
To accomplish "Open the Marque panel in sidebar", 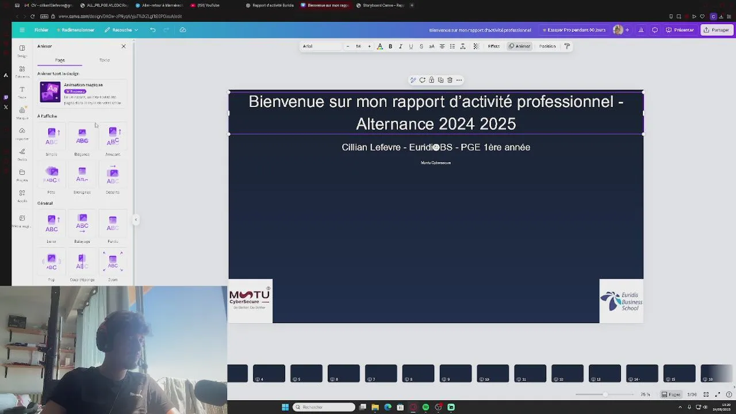I will [22, 113].
